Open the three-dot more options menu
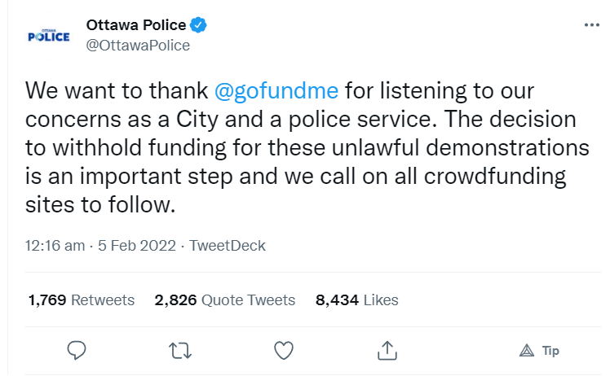Screen dimensions: 610x376 pos(592,25)
